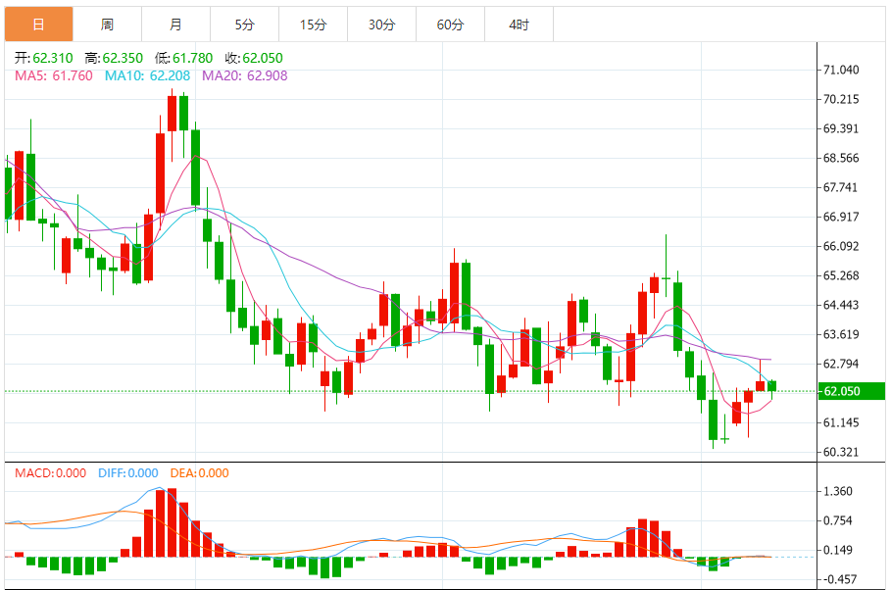Viewport: 891px width, 590px height.
Task: Click the 65.268 price axis label
Action: [x=841, y=275]
